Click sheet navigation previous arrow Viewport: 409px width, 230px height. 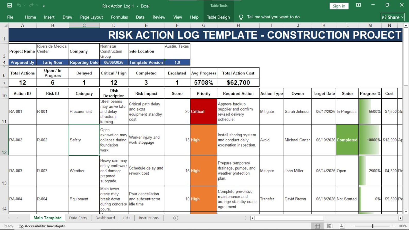(x=9, y=218)
